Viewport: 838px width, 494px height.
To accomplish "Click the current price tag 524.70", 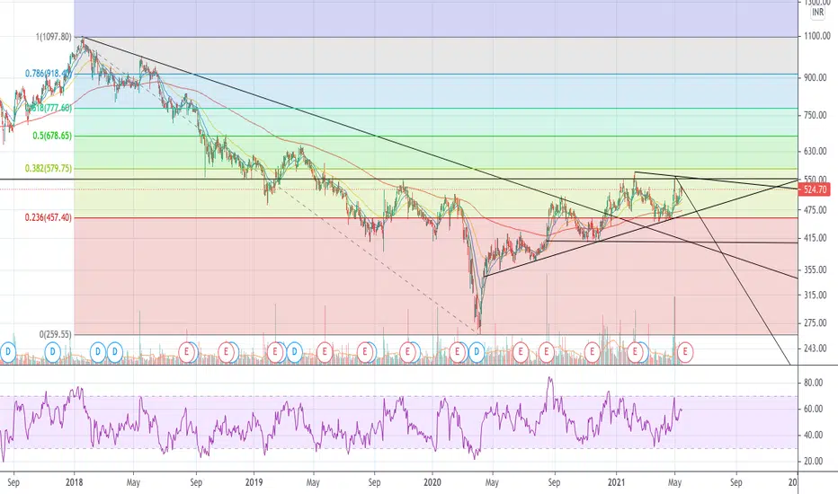I will point(815,190).
